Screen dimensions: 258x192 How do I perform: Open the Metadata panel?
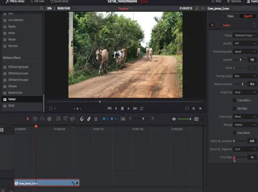pyautogui.click(x=234, y=1)
